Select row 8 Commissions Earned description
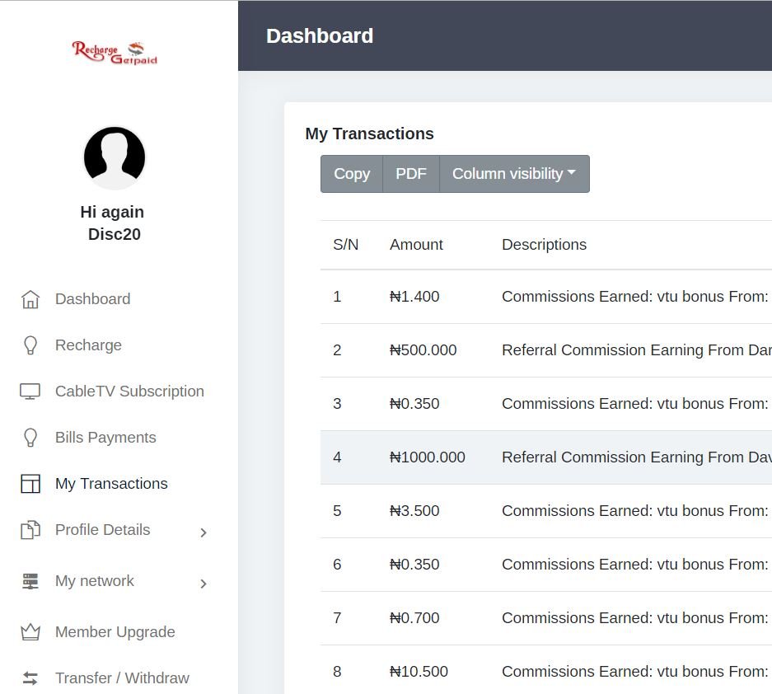 coord(635,672)
